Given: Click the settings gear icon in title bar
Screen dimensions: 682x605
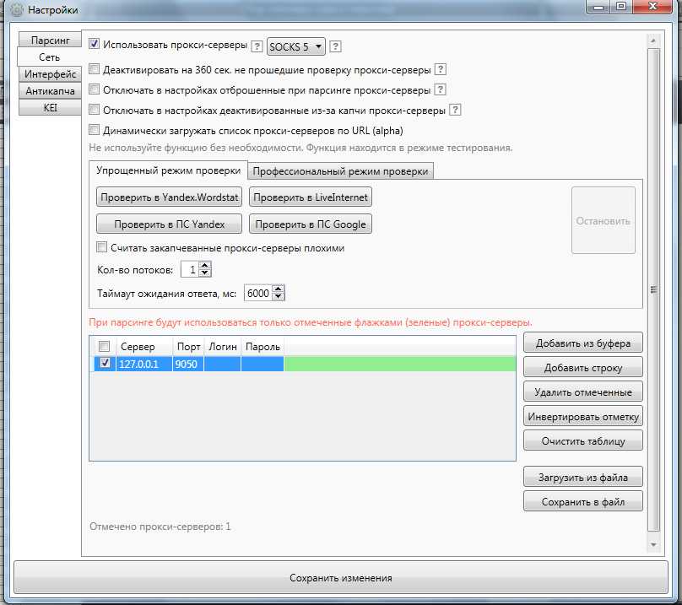Looking at the screenshot, I should coord(15,10).
